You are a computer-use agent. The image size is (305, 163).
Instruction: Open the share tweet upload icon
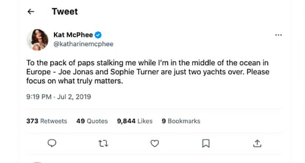click(x=257, y=143)
